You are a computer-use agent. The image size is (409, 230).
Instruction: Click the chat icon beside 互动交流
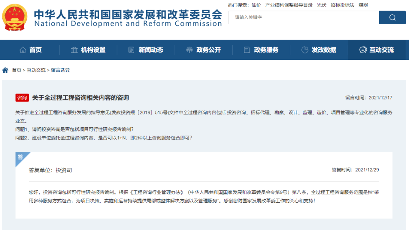pos(363,50)
